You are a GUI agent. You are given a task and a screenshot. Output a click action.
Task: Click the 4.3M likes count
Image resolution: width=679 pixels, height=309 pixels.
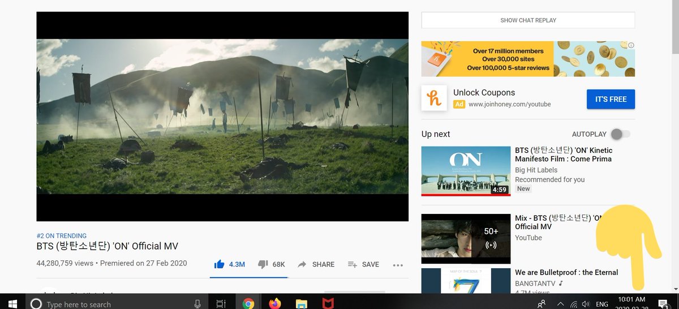pos(237,264)
